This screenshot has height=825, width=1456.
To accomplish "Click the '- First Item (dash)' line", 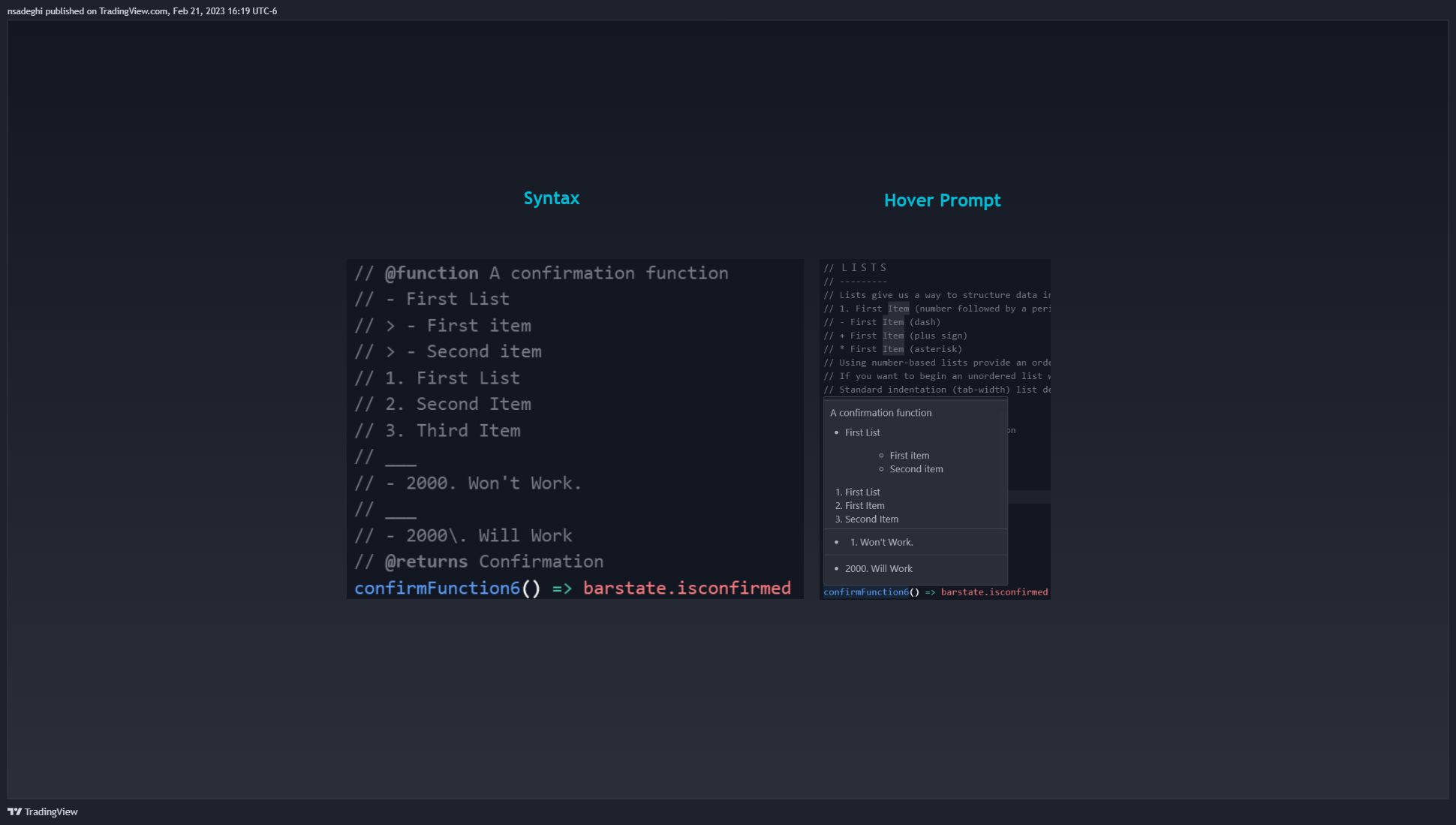I will [882, 322].
